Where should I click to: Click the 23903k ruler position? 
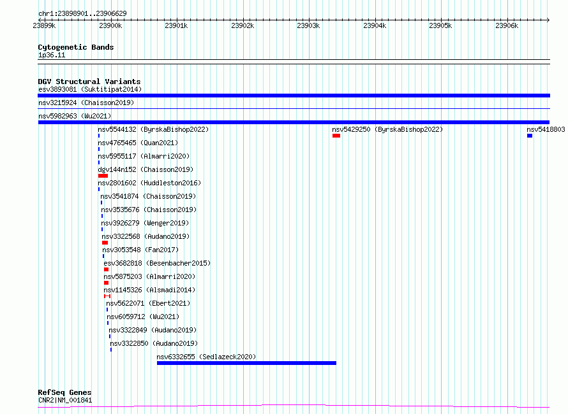pyautogui.click(x=309, y=25)
